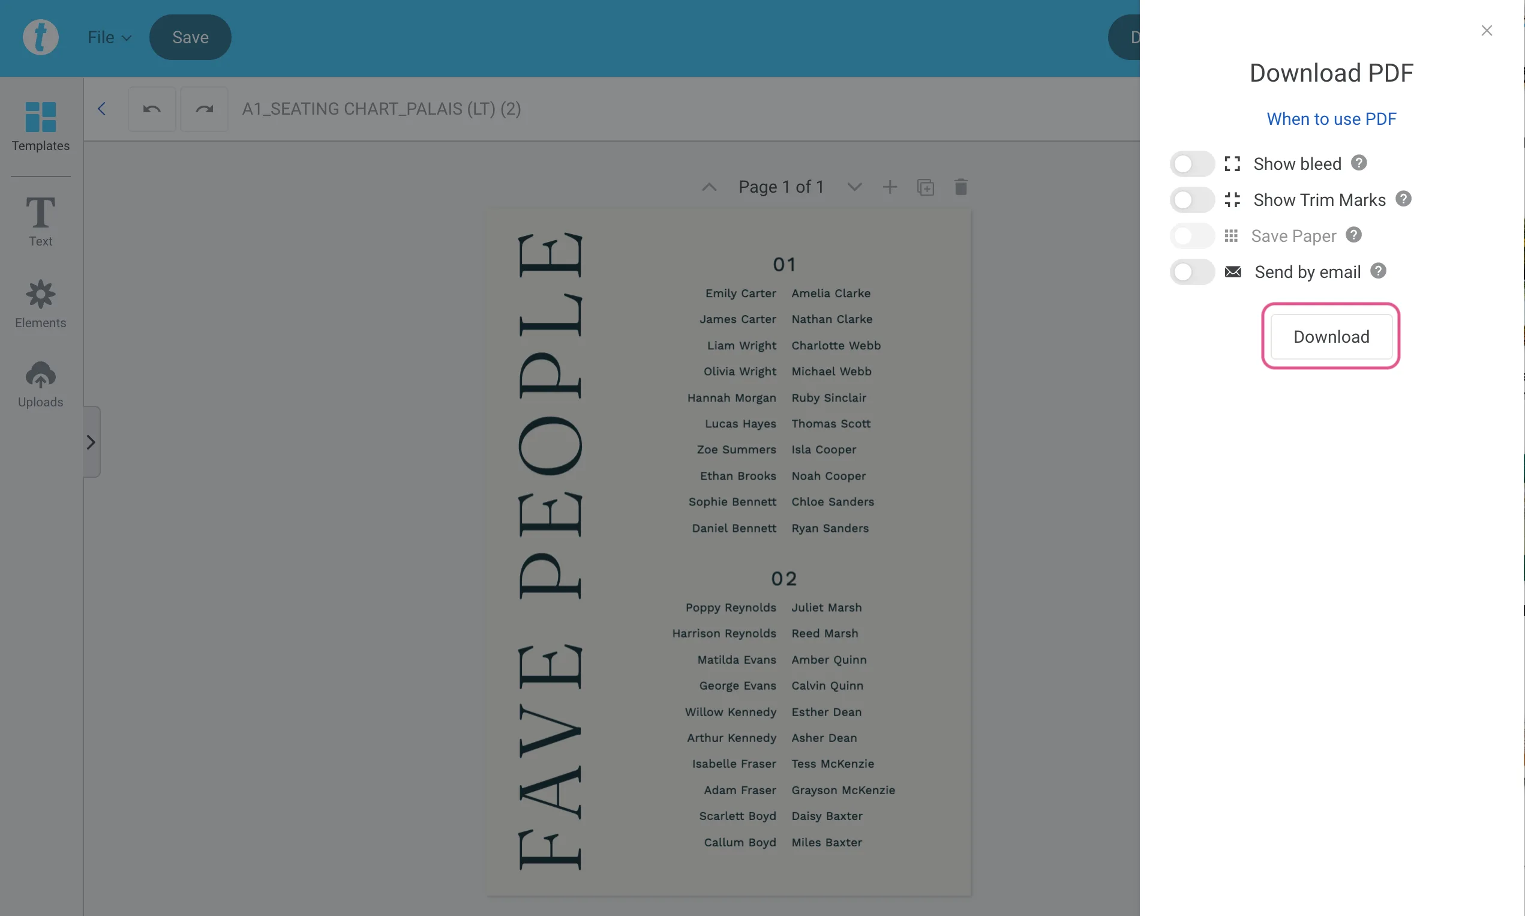Click the previous page up chevron

709,187
